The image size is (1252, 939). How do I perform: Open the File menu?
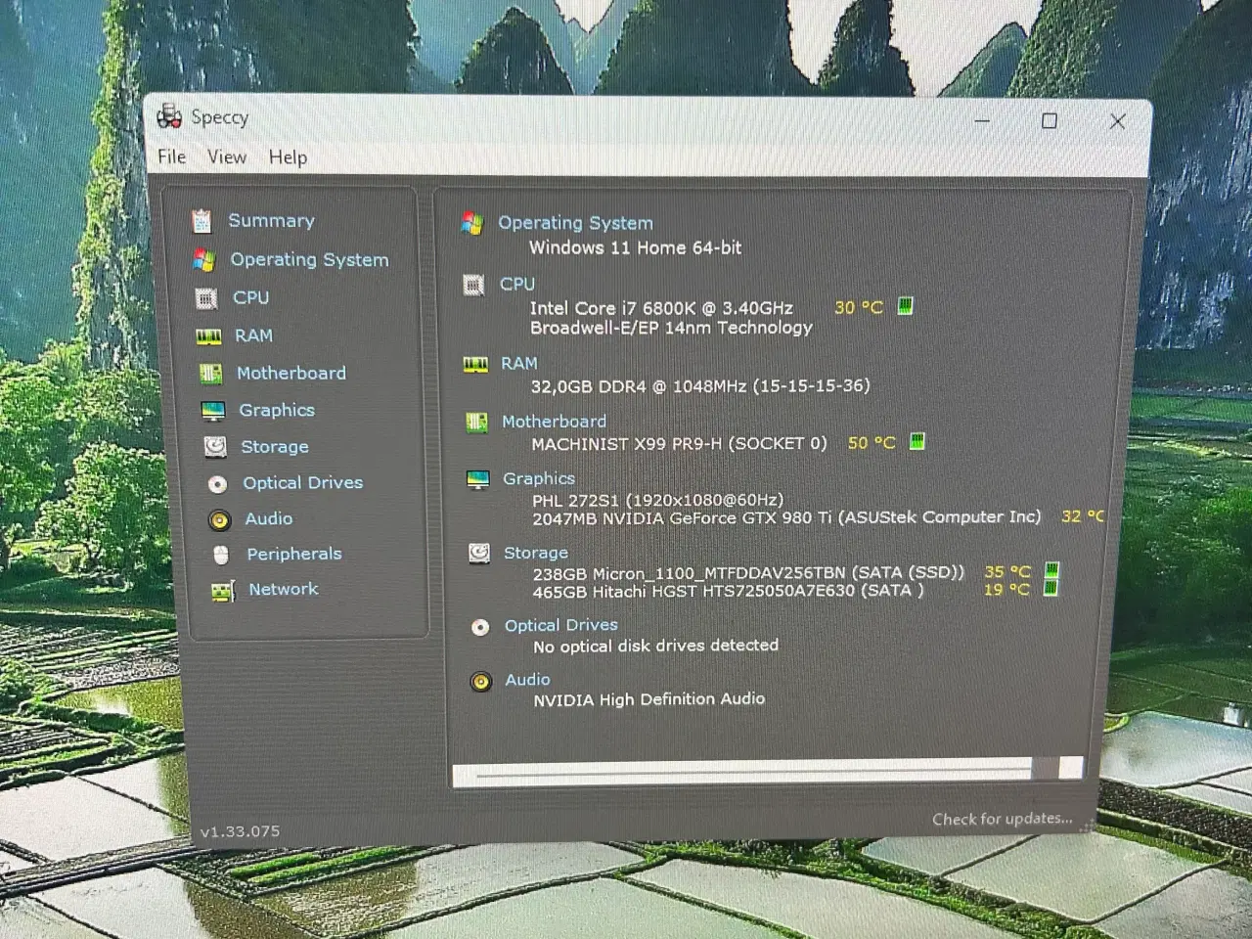point(171,156)
